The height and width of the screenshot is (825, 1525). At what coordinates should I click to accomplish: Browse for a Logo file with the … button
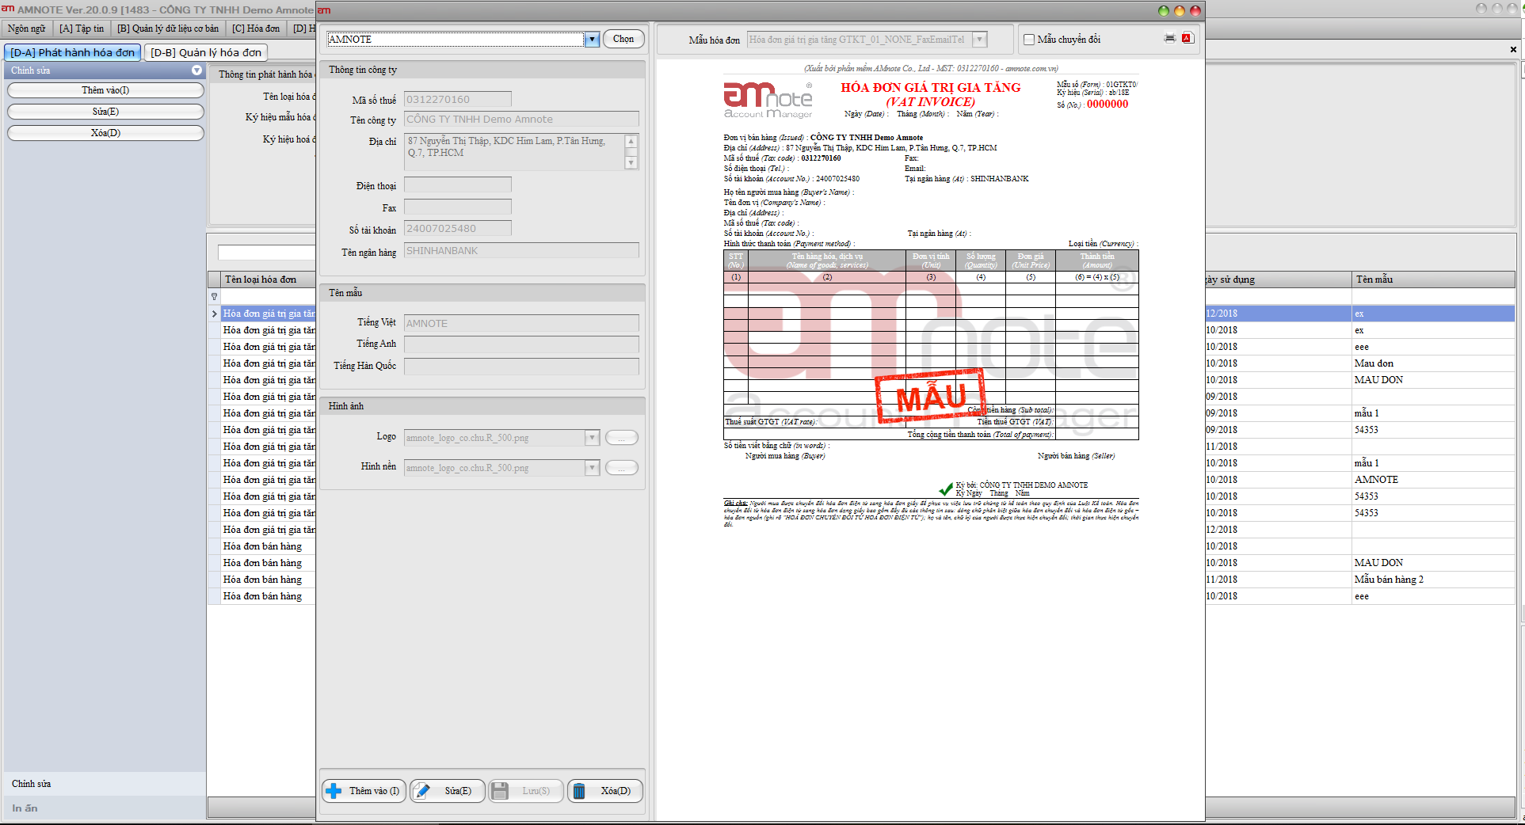click(622, 438)
